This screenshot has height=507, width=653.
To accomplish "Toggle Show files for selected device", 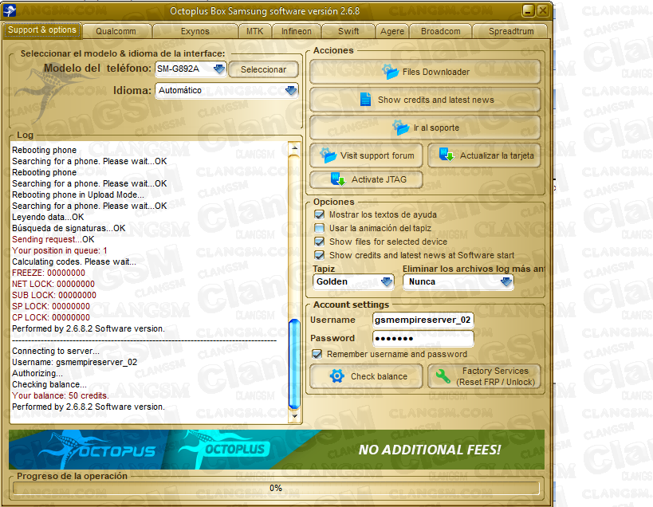I will tap(320, 242).
